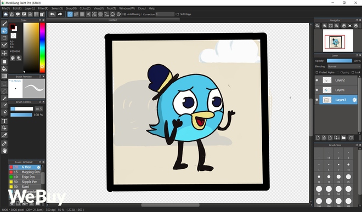Enable radial snap guide
Screen dimensions: 362x212
pyautogui.click(x=94, y=14)
